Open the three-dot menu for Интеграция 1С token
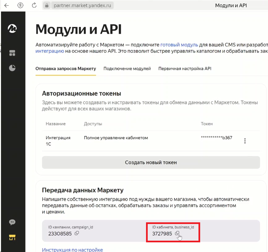This screenshot has width=268, height=252. pos(245,141)
